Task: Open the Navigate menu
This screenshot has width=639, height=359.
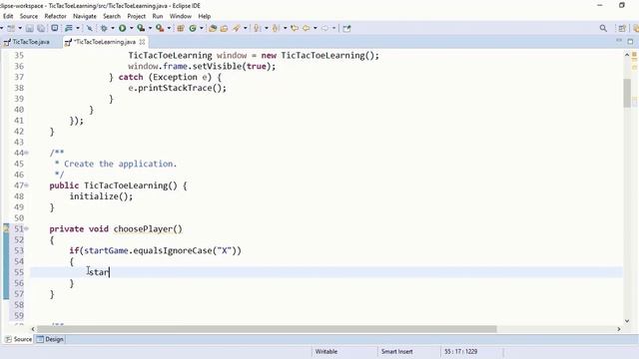Action: click(85, 16)
